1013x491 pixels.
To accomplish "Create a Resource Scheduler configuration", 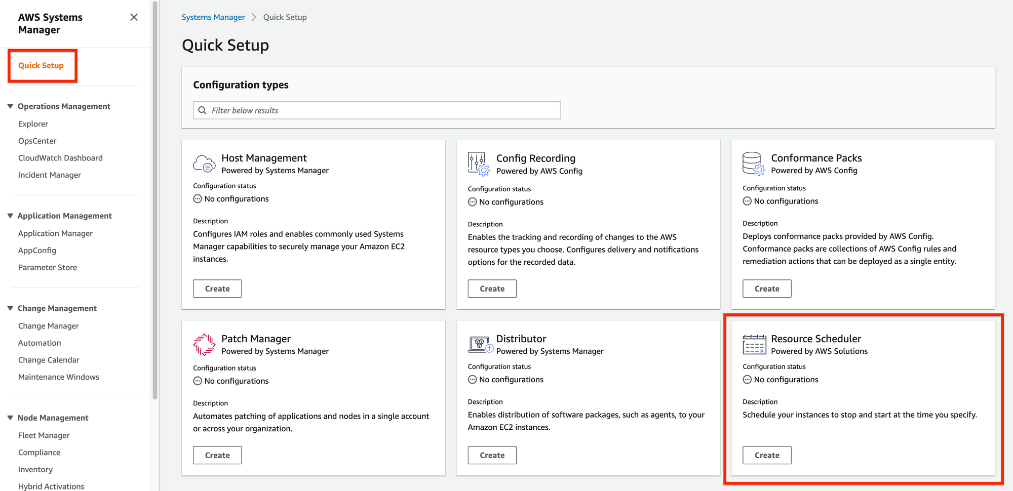I will [767, 455].
